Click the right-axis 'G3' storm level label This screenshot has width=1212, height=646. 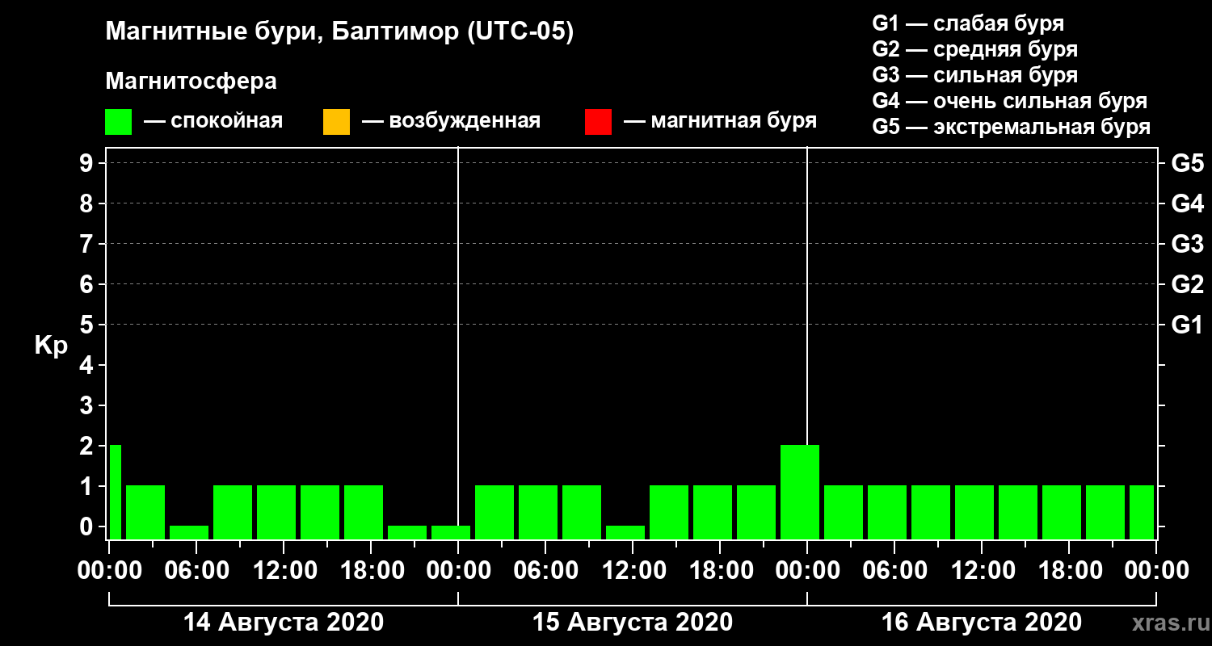pyautogui.click(x=1188, y=244)
